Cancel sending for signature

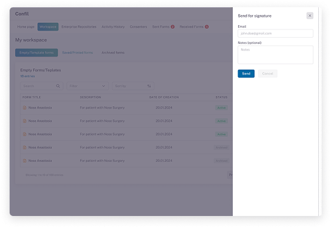click(268, 74)
